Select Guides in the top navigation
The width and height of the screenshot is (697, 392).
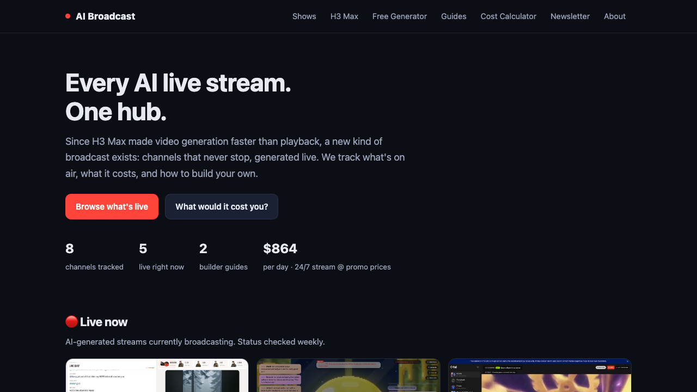tap(454, 16)
